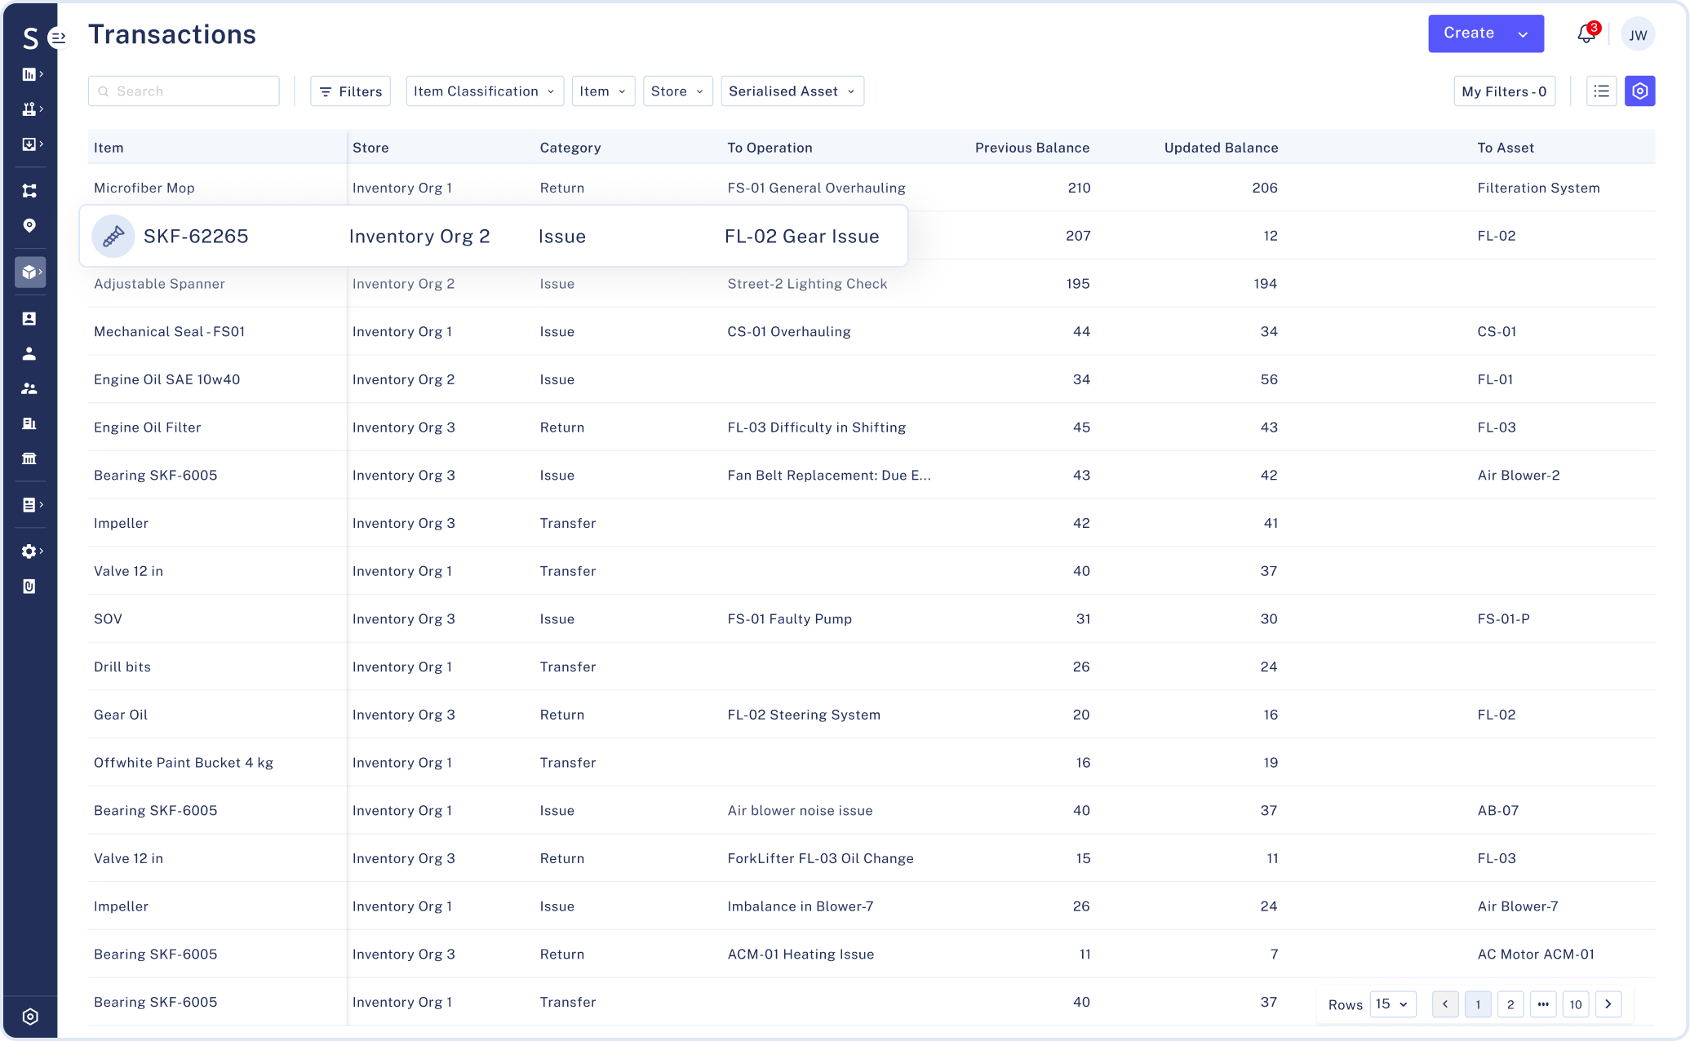Open the Item Classification dropdown

pyautogui.click(x=484, y=91)
